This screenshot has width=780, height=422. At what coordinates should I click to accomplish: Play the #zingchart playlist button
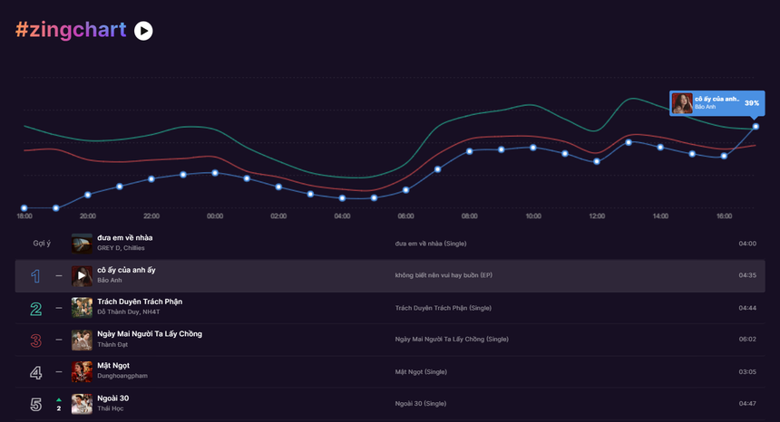click(143, 31)
